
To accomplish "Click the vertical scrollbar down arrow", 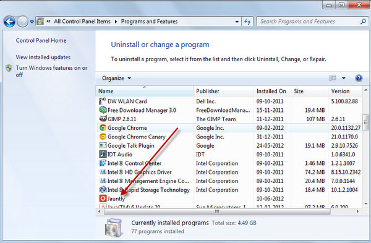I will [x=366, y=203].
